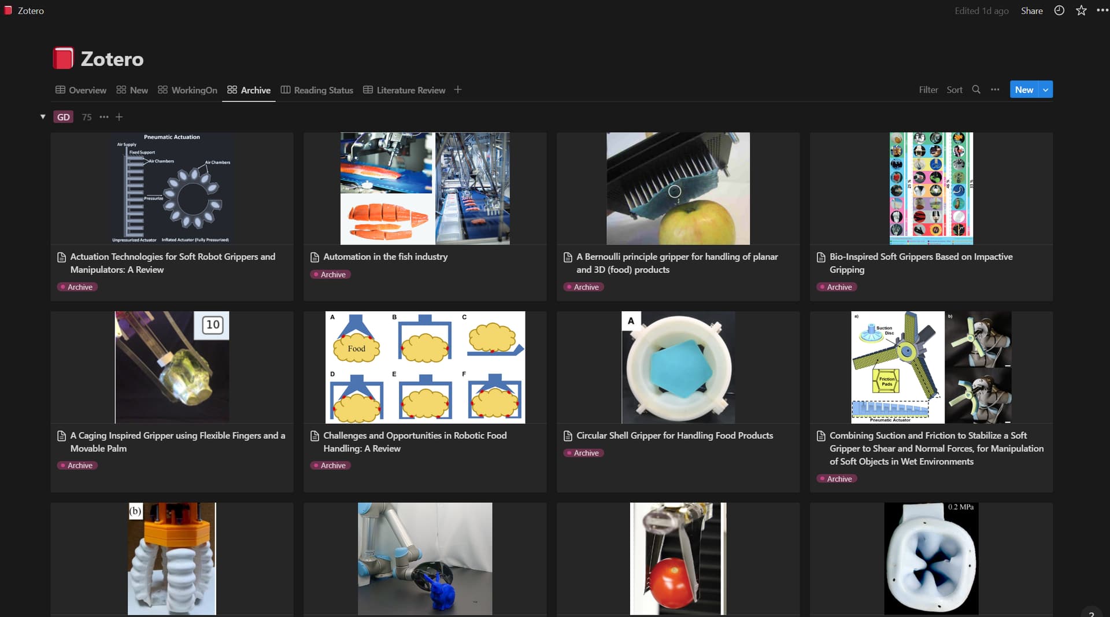Favorite this page with the star icon
This screenshot has width=1110, height=617.
[x=1081, y=10]
